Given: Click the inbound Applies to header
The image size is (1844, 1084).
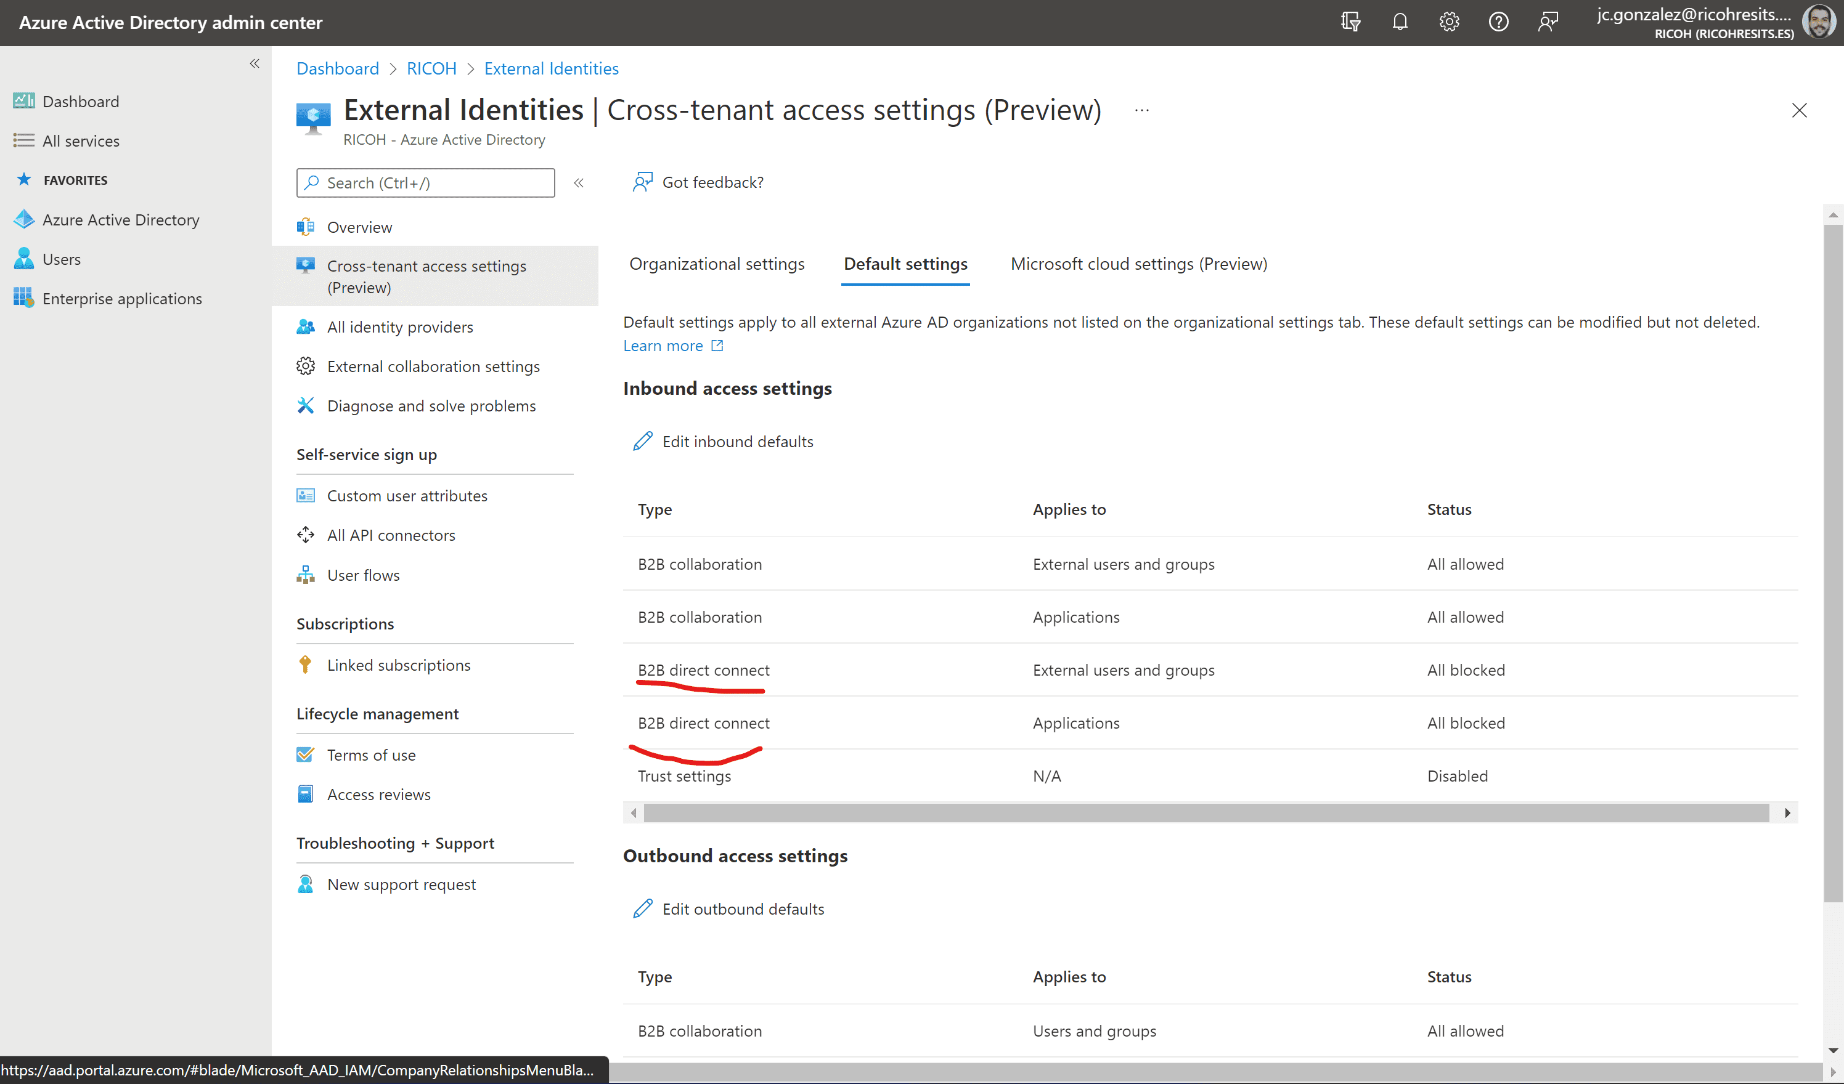Looking at the screenshot, I should [1068, 510].
